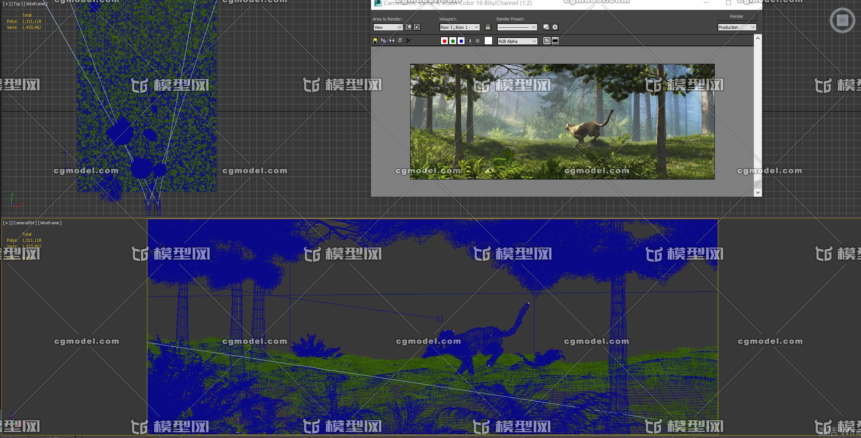
Task: Open the Area to Render dropdown
Action: [x=388, y=27]
